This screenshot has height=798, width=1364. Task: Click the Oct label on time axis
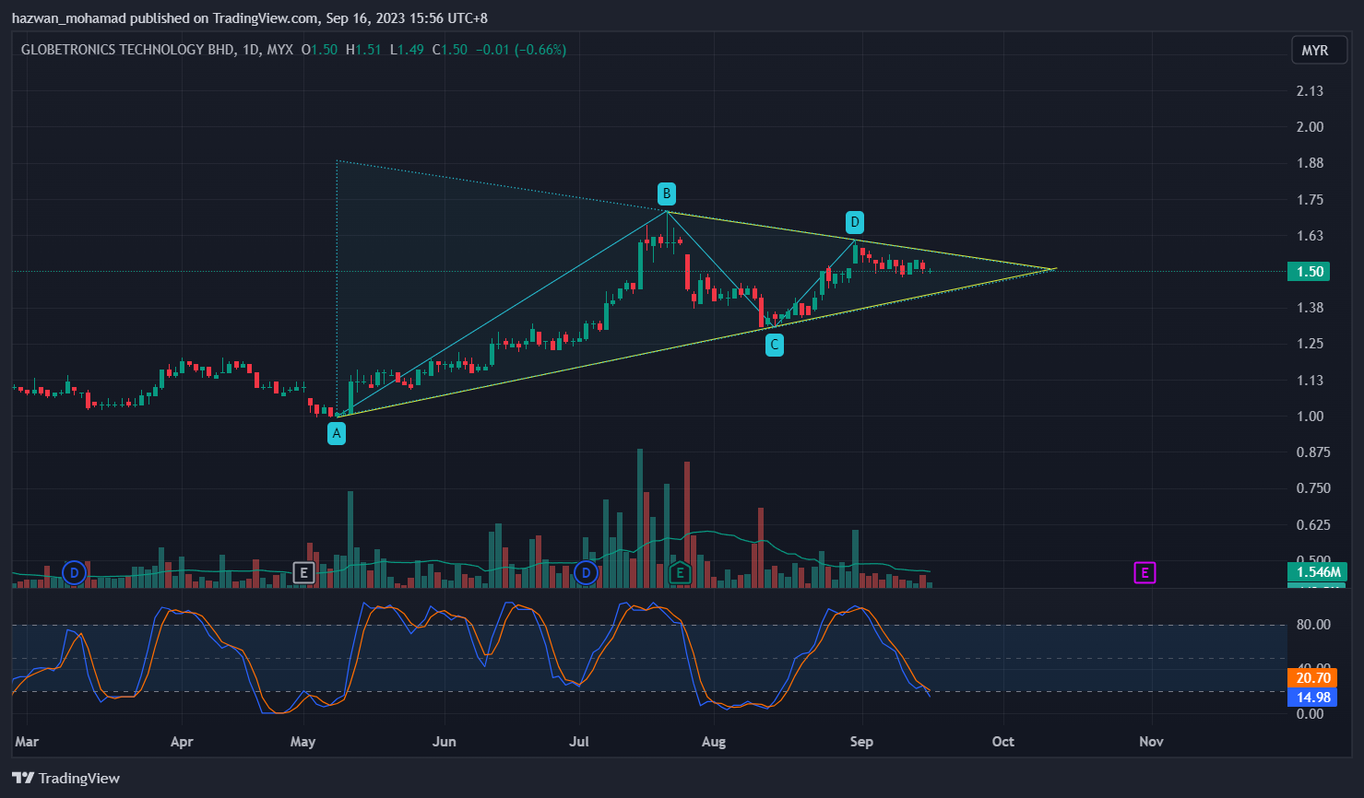pyautogui.click(x=1002, y=742)
